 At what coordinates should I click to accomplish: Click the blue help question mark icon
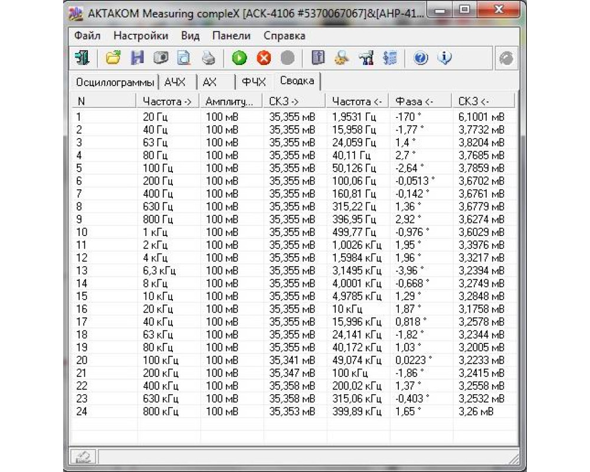tap(421, 58)
